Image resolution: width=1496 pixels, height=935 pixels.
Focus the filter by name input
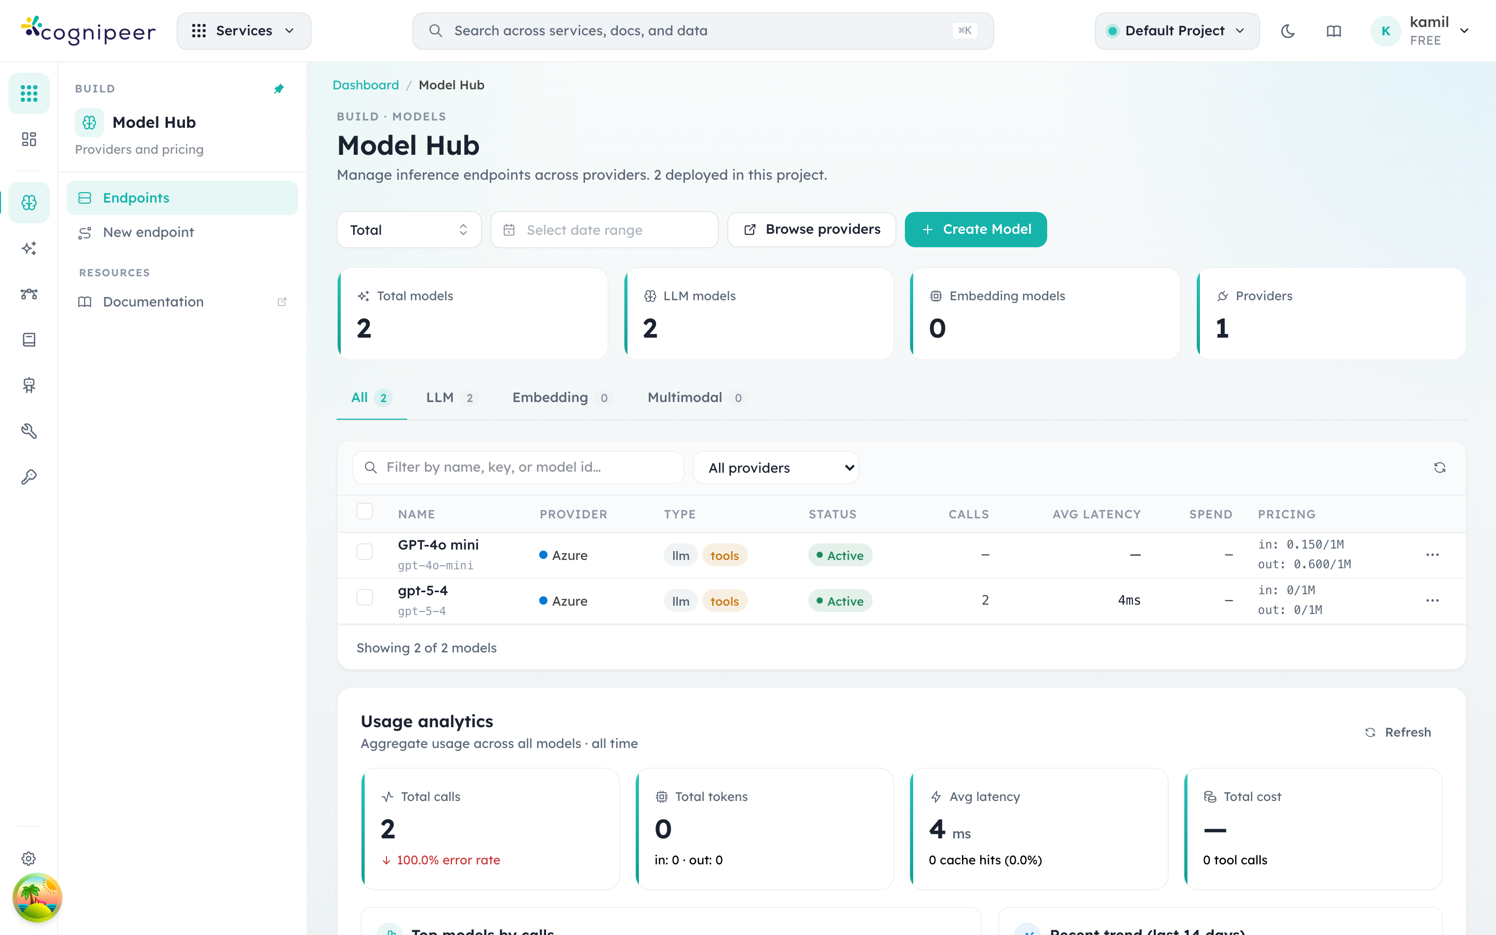coord(518,468)
